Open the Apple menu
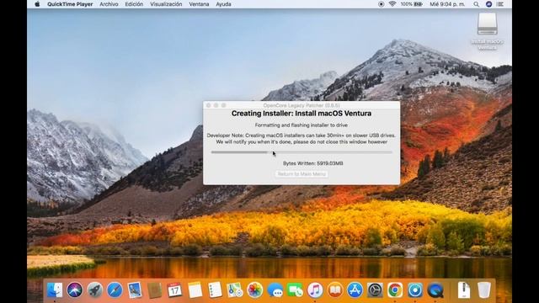 37,4
